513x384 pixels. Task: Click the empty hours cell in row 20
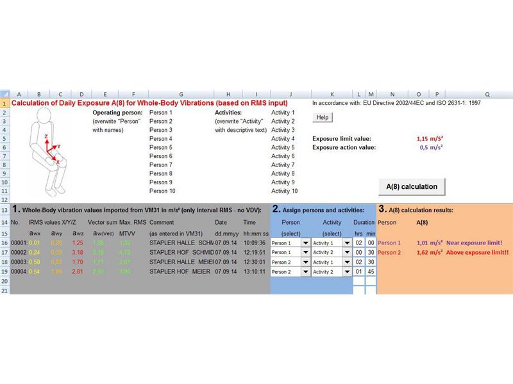pyautogui.click(x=359, y=281)
